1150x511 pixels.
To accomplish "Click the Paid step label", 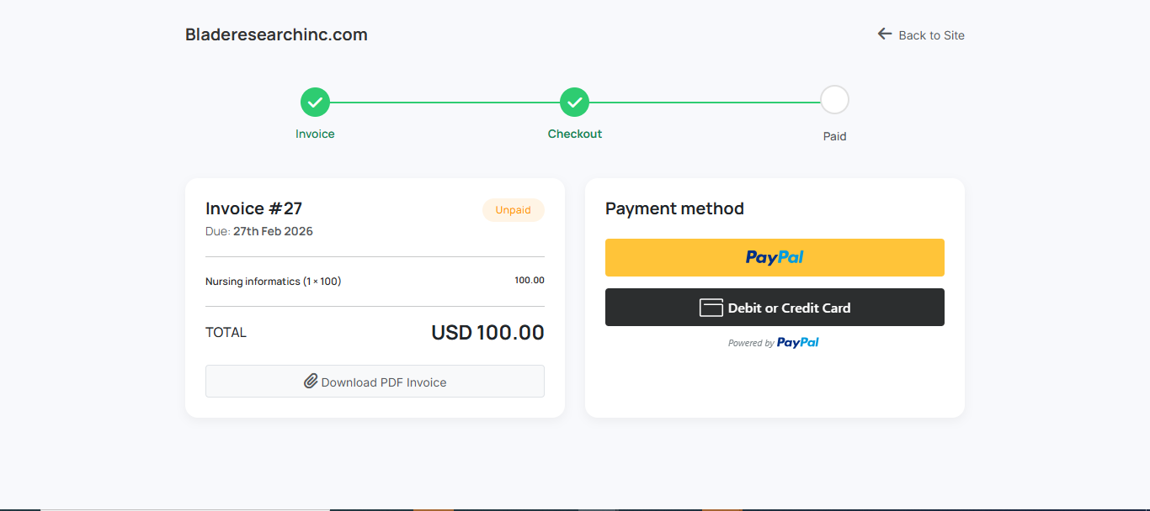I will (x=834, y=136).
